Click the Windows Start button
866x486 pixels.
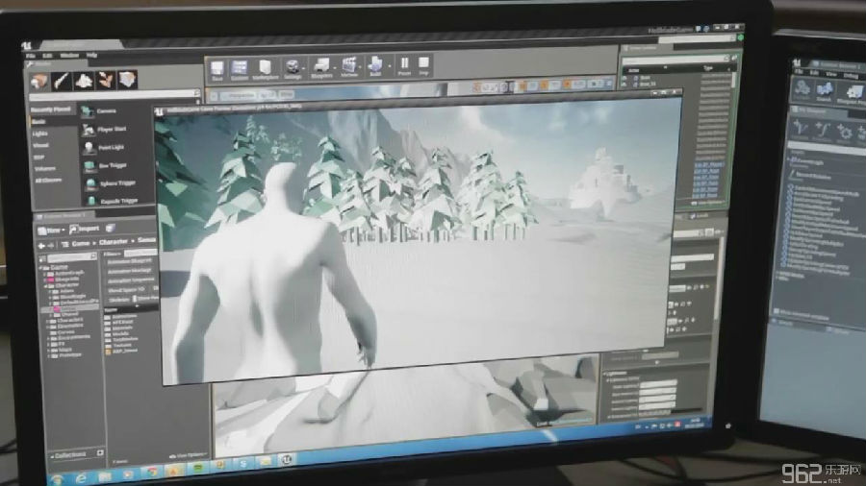pyautogui.click(x=58, y=479)
